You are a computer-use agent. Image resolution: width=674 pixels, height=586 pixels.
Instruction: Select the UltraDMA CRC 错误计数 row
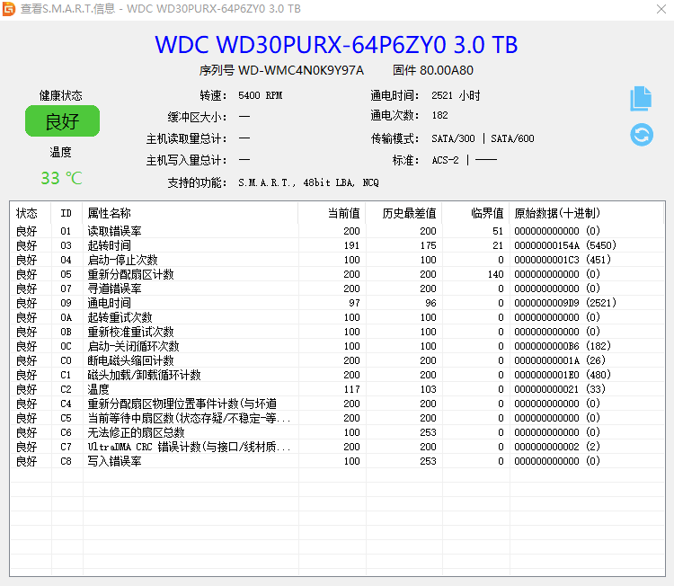pyautogui.click(x=188, y=447)
